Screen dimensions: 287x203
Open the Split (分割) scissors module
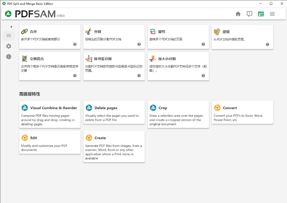[x=114, y=37]
